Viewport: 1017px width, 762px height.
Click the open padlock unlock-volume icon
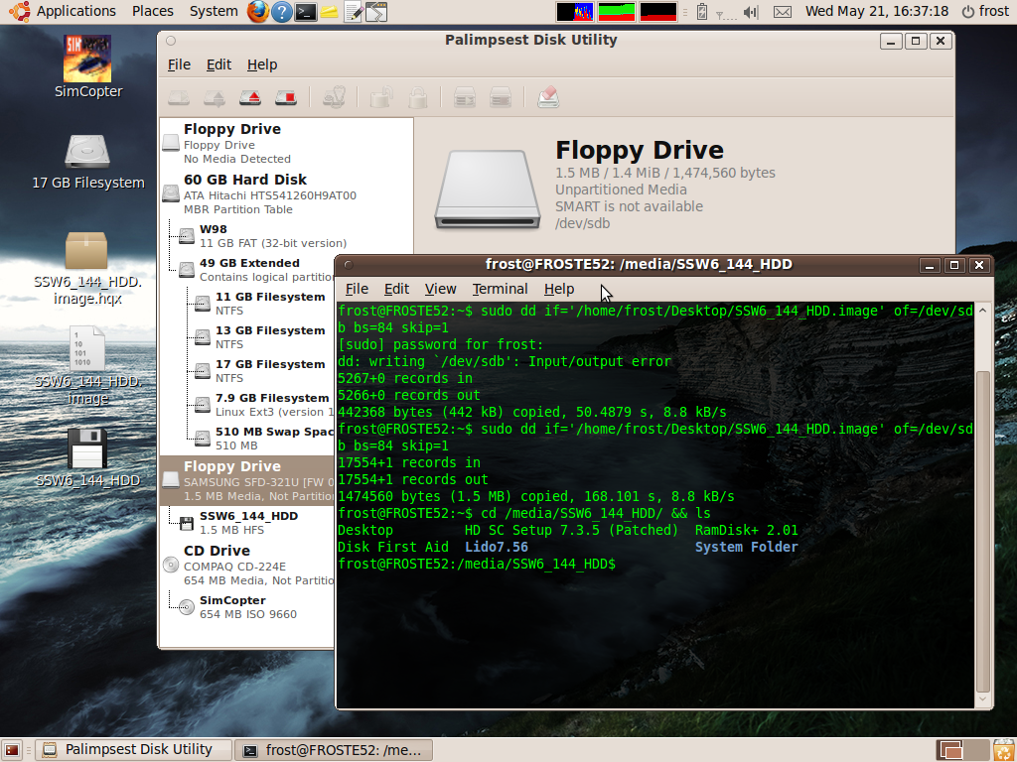pyautogui.click(x=381, y=98)
